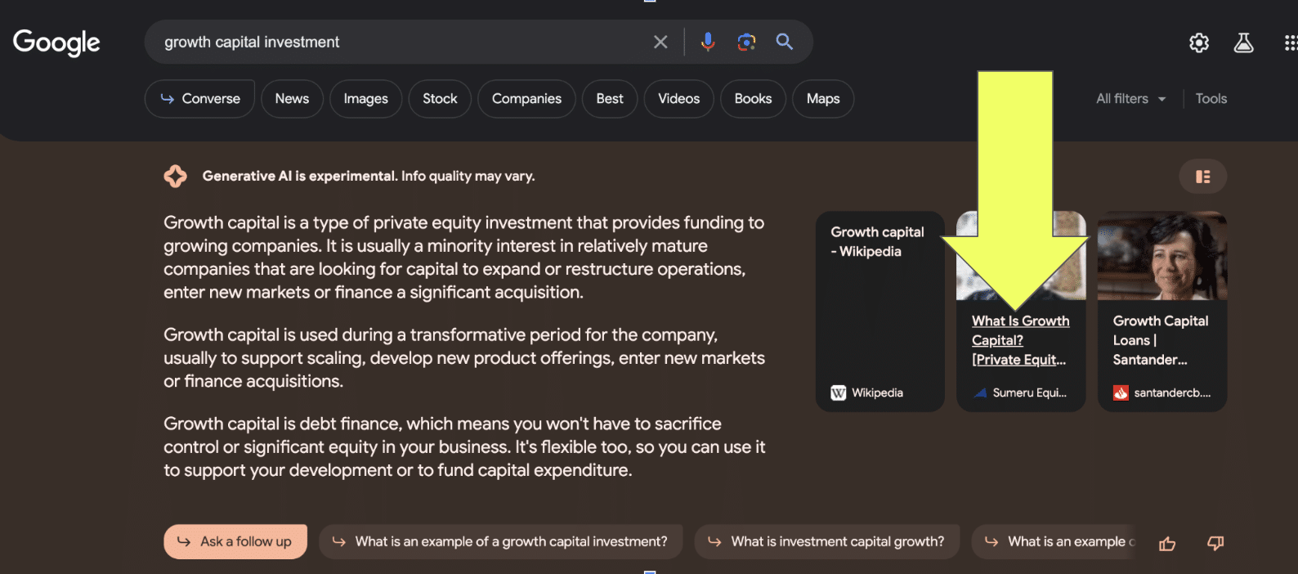The image size is (1298, 574).
Task: Select the Converse chip
Action: (200, 99)
